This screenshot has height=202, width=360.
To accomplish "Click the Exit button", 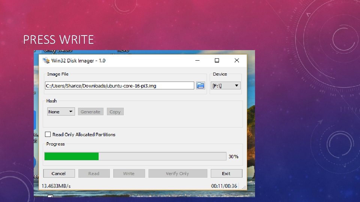I will tap(226, 173).
